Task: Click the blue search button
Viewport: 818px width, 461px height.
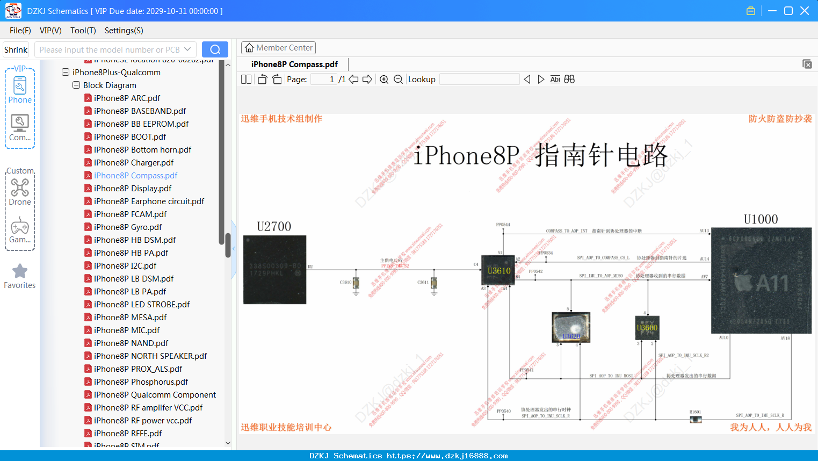Action: tap(215, 49)
